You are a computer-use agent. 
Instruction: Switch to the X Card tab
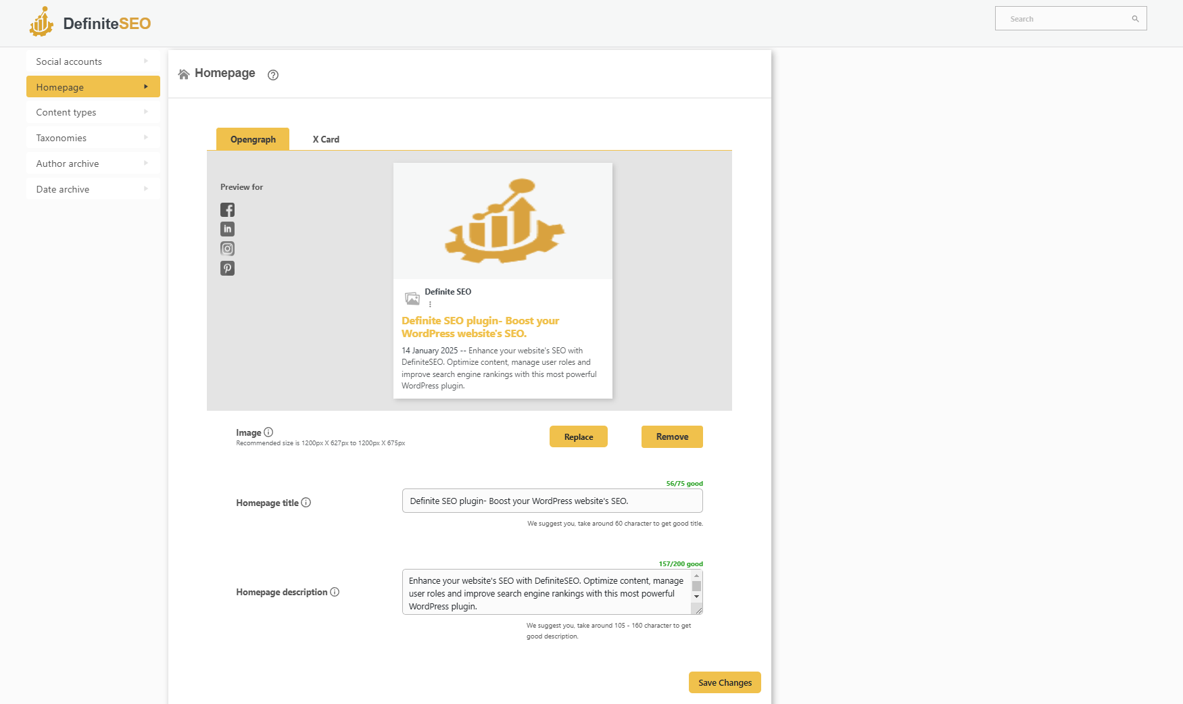coord(326,139)
